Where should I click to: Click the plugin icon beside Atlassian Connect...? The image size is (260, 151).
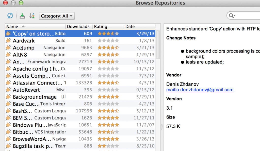[8, 83]
